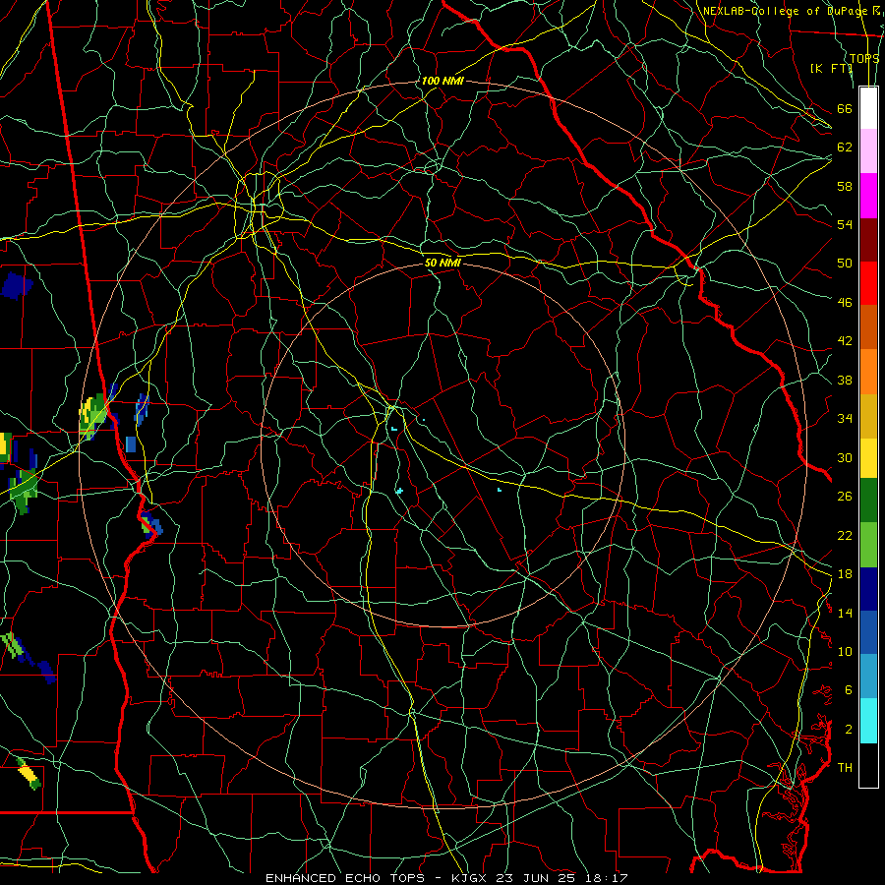
Task: Click the black TH legend swatch
Action: (868, 765)
